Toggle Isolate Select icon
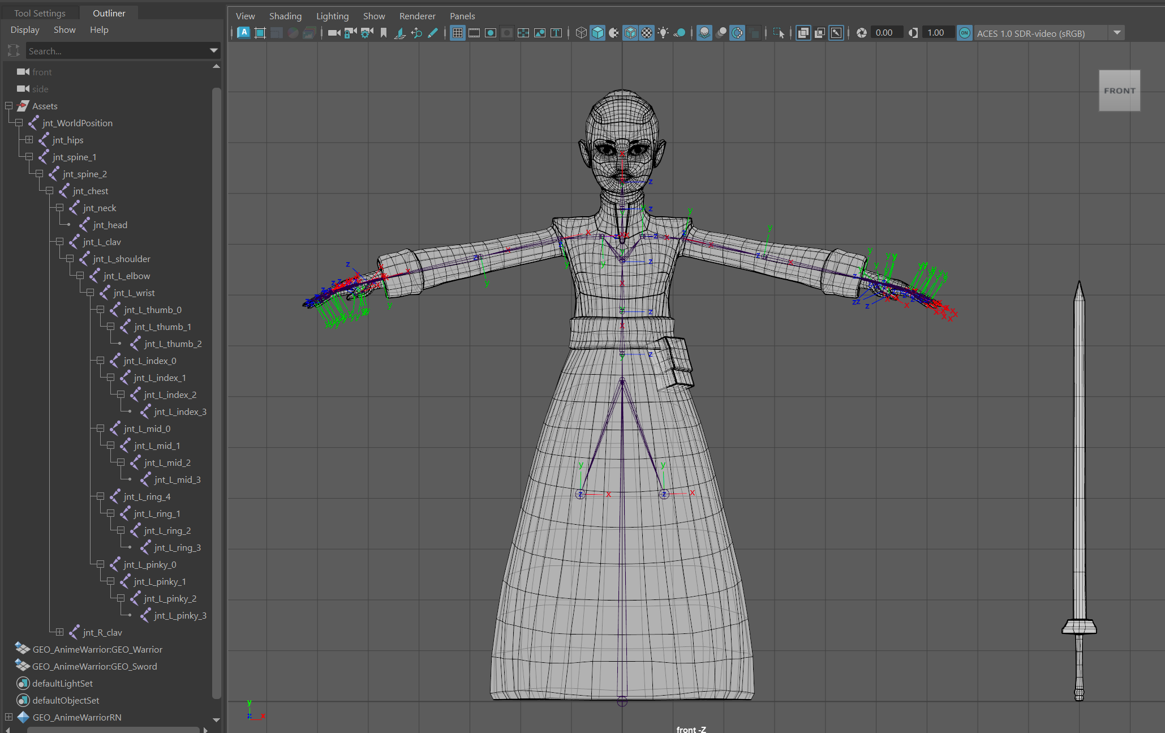 click(779, 33)
